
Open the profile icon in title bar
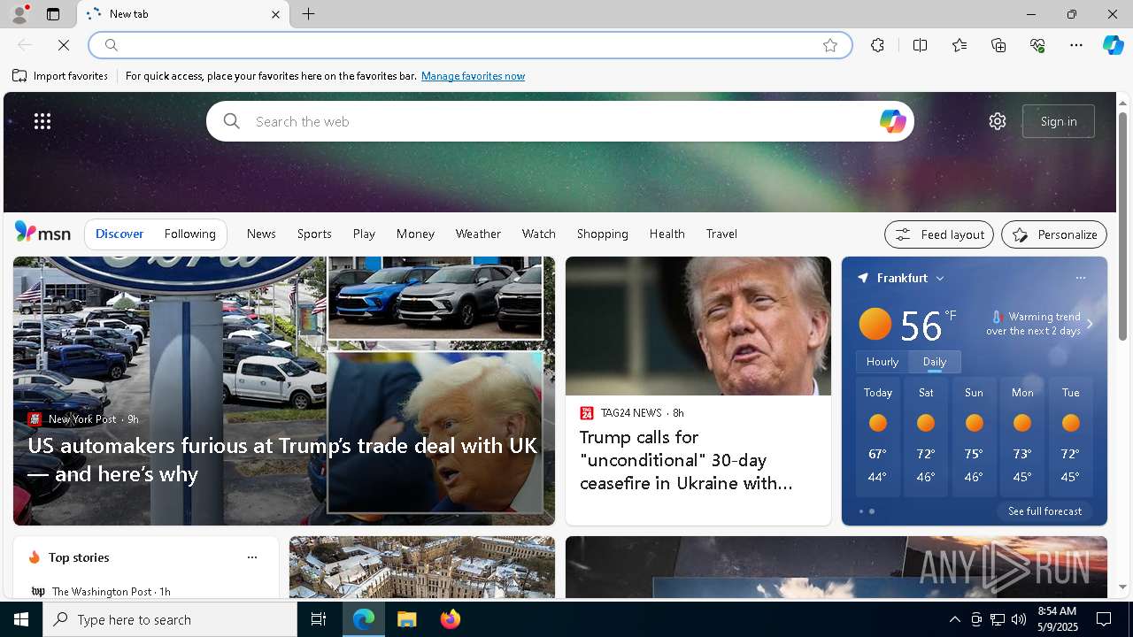19,14
